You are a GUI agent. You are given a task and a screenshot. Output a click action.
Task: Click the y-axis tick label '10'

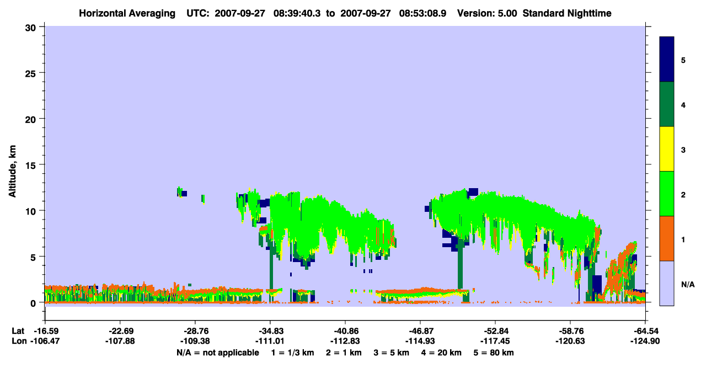click(32, 211)
